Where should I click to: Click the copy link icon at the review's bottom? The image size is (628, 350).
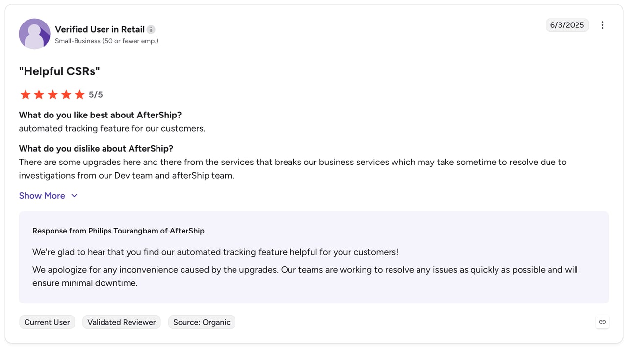coord(602,322)
